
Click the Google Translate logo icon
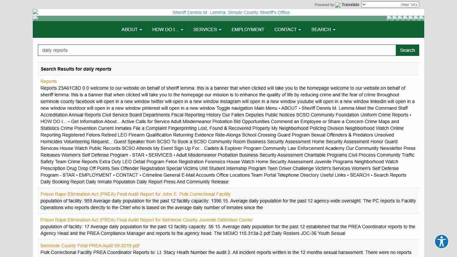[338, 5]
